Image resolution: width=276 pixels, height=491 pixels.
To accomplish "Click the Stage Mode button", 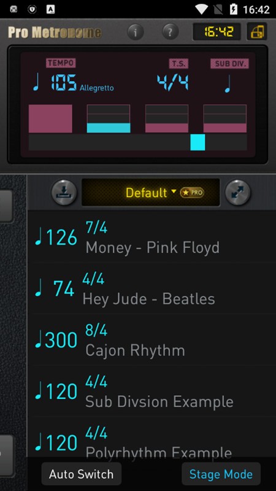I will pos(221,474).
